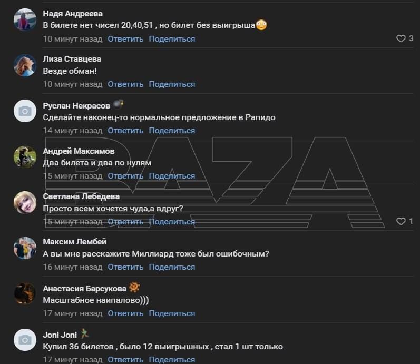The width and height of the screenshot is (420, 364).
Task: Share Анастасия Барсукова's comment
Action: coord(172,313)
